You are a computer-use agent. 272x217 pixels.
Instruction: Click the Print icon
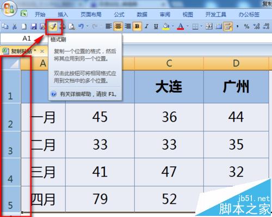[x=63, y=27]
